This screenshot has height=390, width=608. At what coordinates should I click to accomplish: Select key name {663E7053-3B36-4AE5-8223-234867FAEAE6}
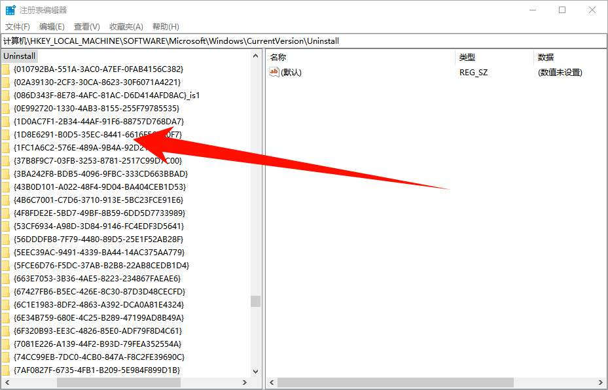click(98, 279)
